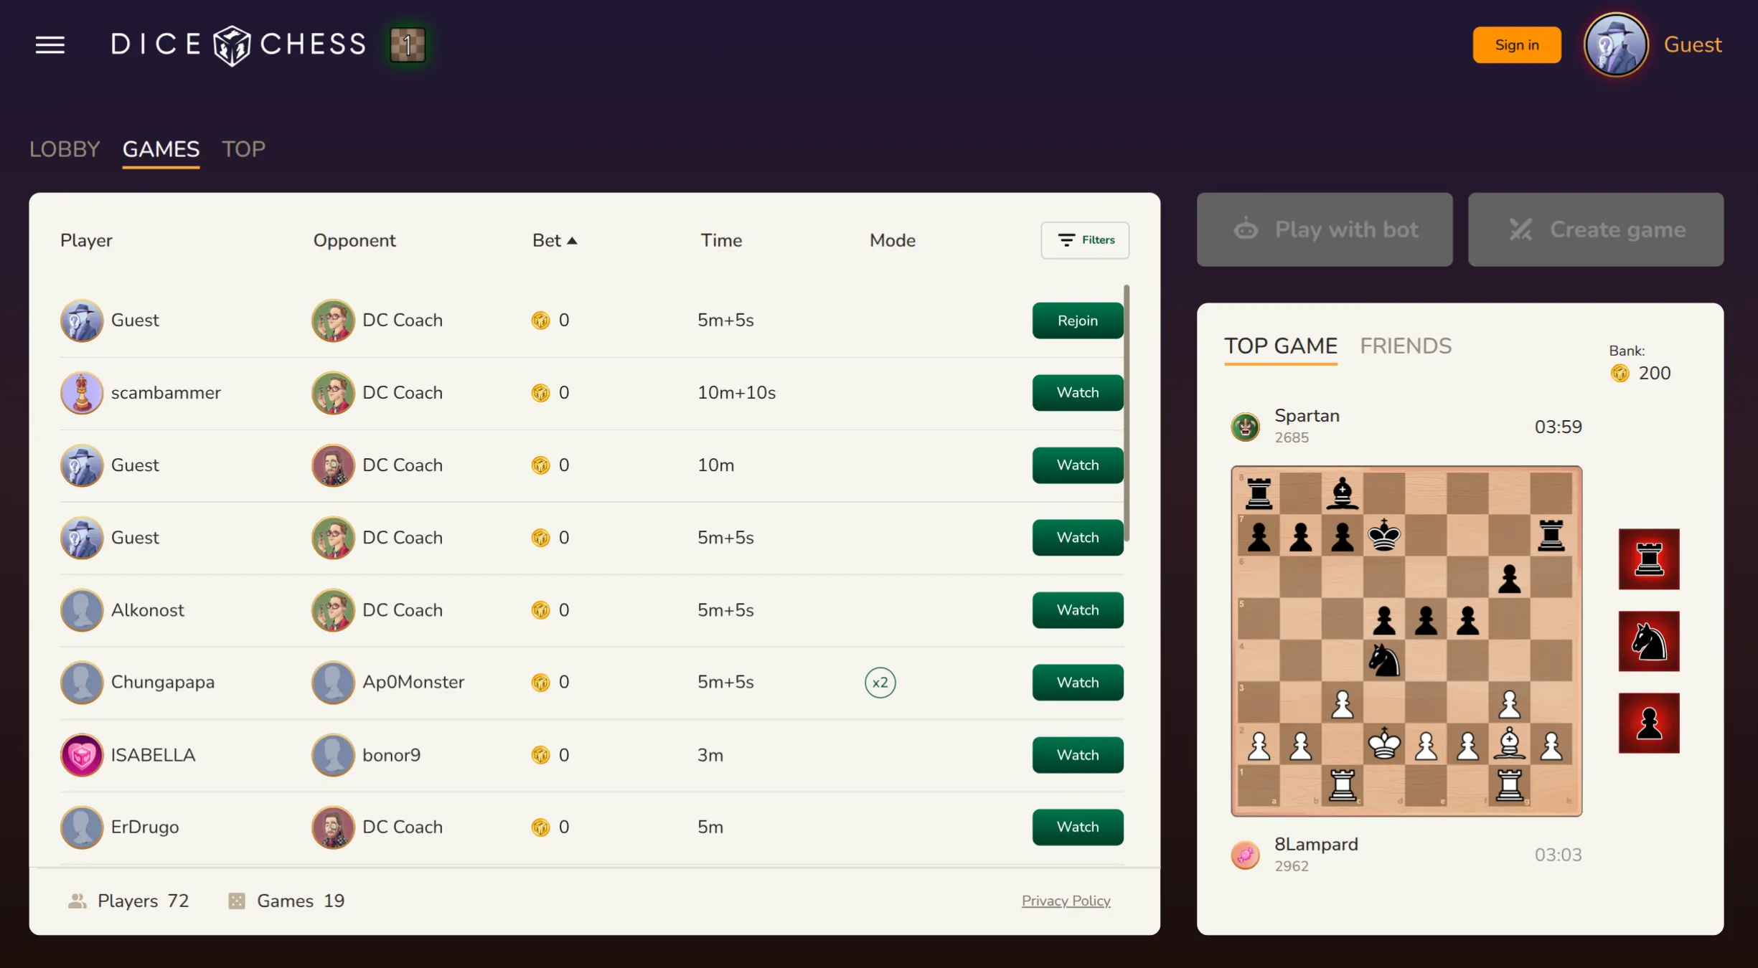Watch ErDrugo's 5m game
The image size is (1758, 968).
1078,827
